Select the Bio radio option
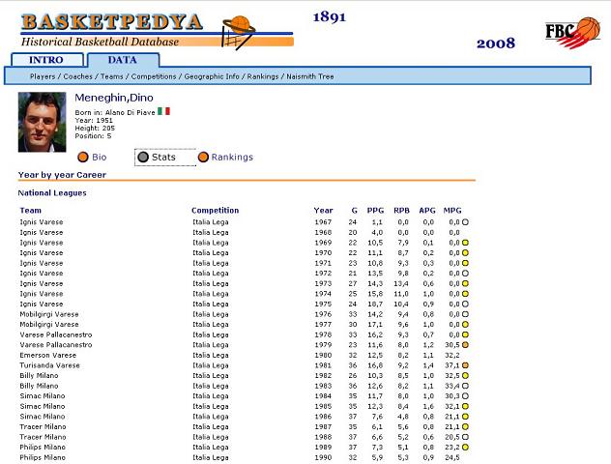The image size is (611, 464). 83,157
